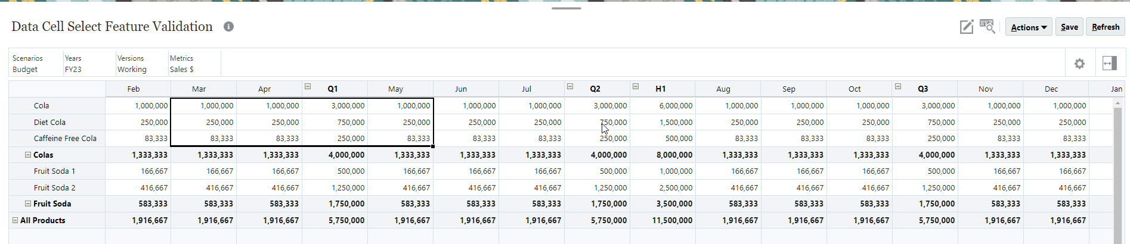Click the Apr column header

269,89
